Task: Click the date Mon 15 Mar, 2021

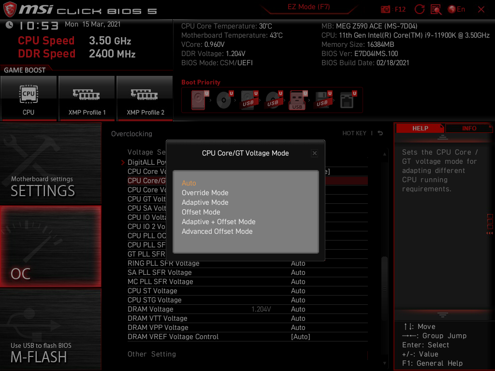Action: tap(92, 24)
